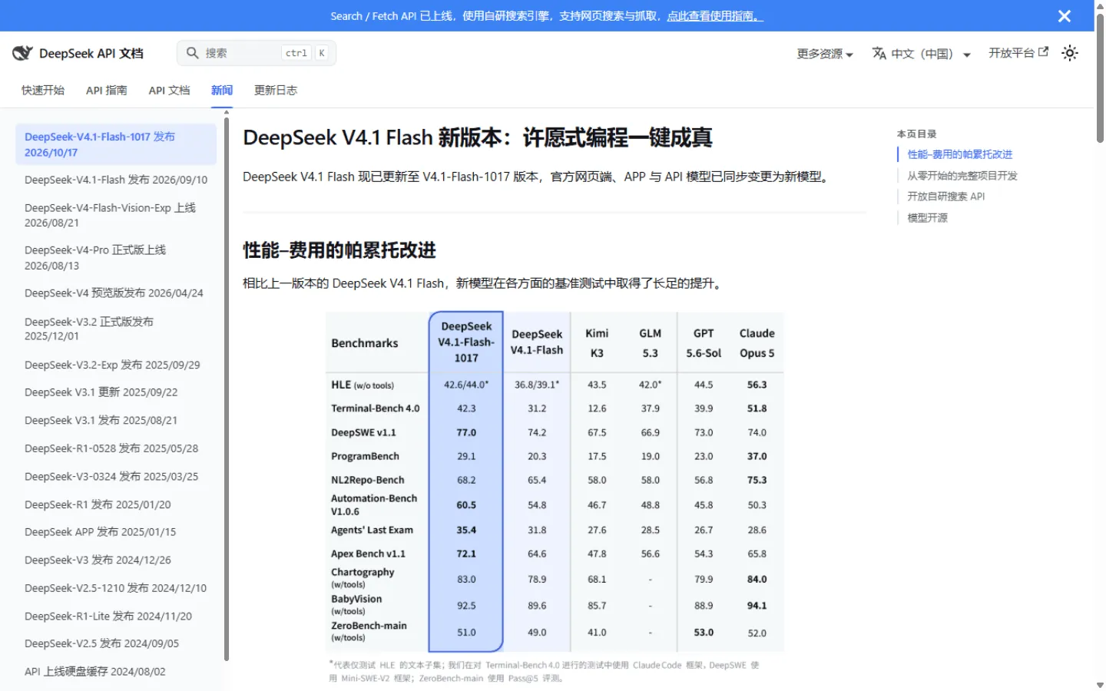The width and height of the screenshot is (1106, 691).
Task: Open the 中文（中国）language dropdown
Action: (x=922, y=54)
